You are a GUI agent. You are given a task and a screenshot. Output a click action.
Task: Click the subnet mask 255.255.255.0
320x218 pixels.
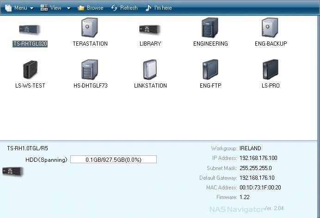pyautogui.click(x=256, y=168)
